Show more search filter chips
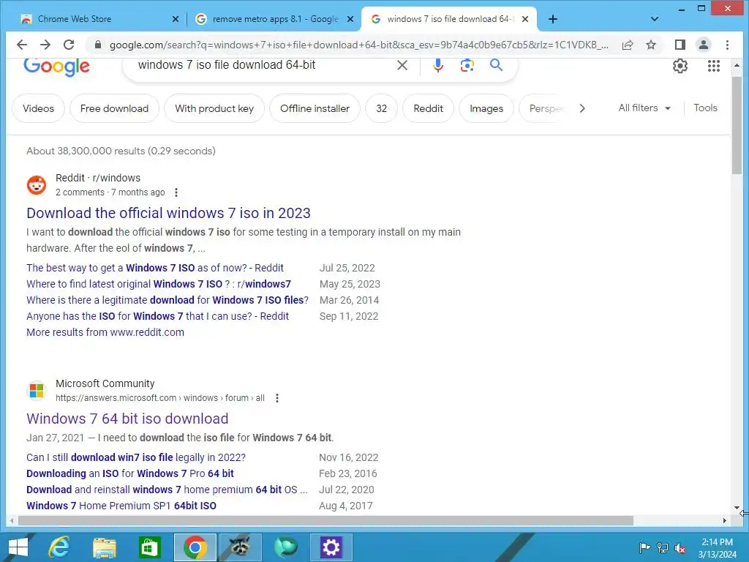 pos(581,108)
